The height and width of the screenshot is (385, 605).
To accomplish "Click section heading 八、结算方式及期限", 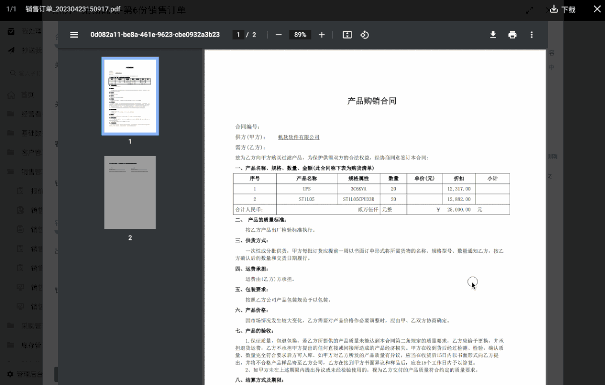I will point(259,379).
